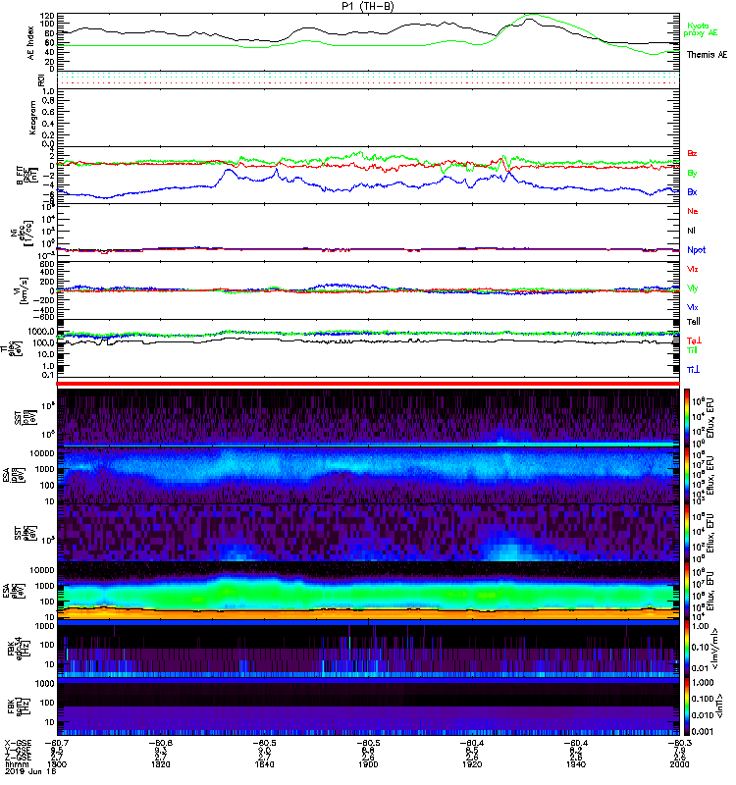
Task: Click the 2000 time tick label
Action: (679, 764)
